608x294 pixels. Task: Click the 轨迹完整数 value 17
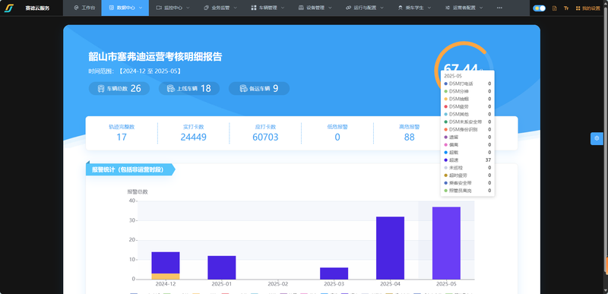pos(122,137)
